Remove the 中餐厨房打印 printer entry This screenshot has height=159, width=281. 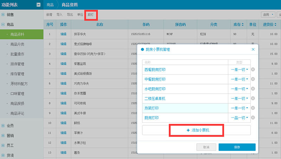pyautogui.click(x=253, y=79)
